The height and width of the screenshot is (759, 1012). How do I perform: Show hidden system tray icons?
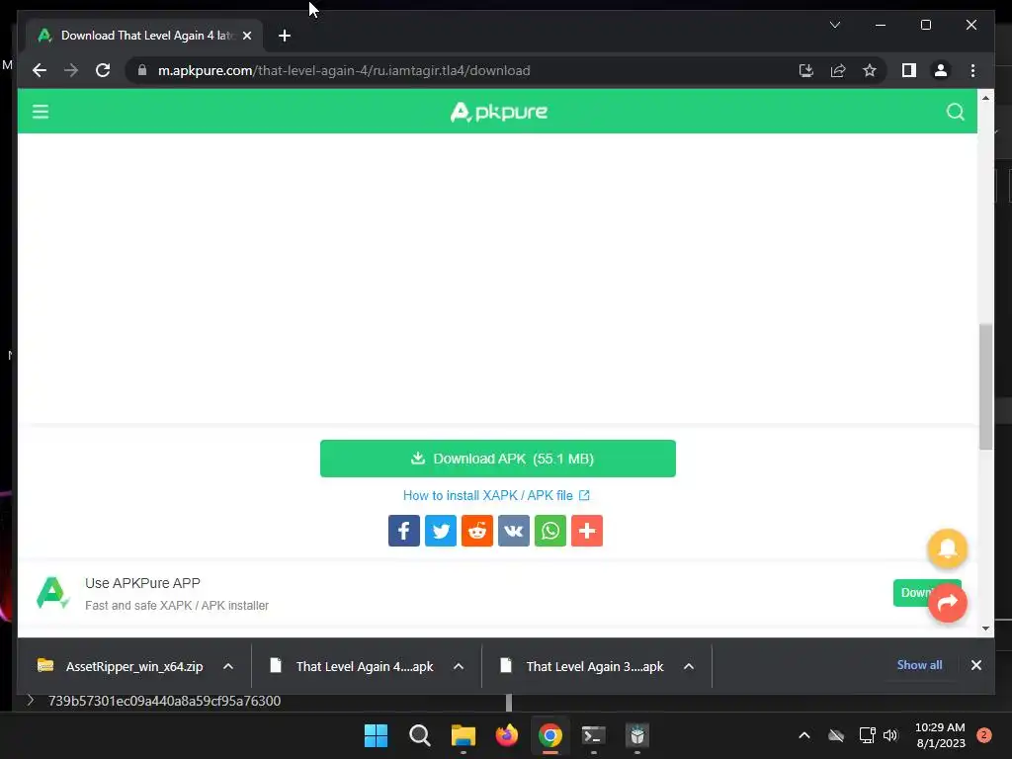pos(804,735)
